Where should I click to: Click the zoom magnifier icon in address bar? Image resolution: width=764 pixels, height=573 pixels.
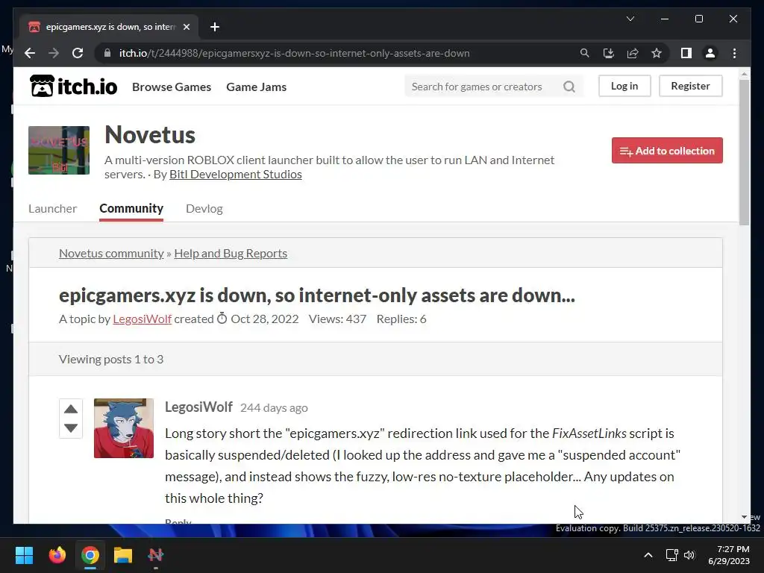click(x=585, y=53)
